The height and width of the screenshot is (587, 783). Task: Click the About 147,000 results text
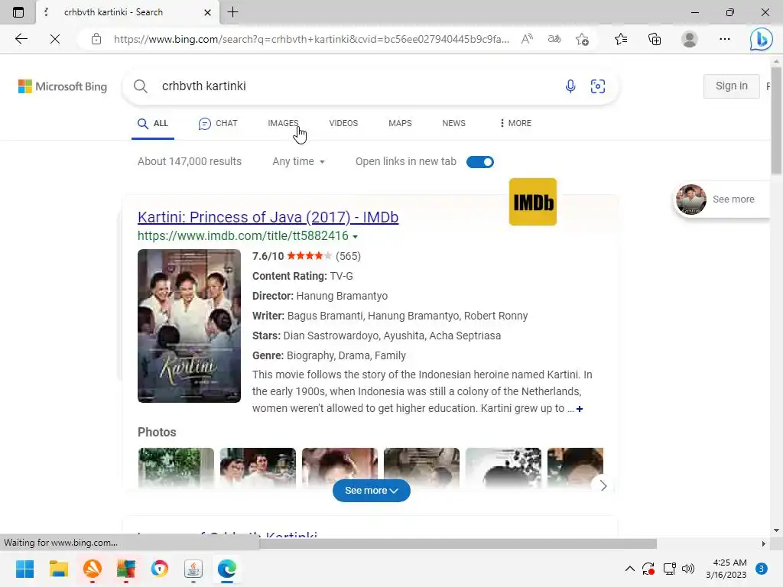(x=190, y=161)
